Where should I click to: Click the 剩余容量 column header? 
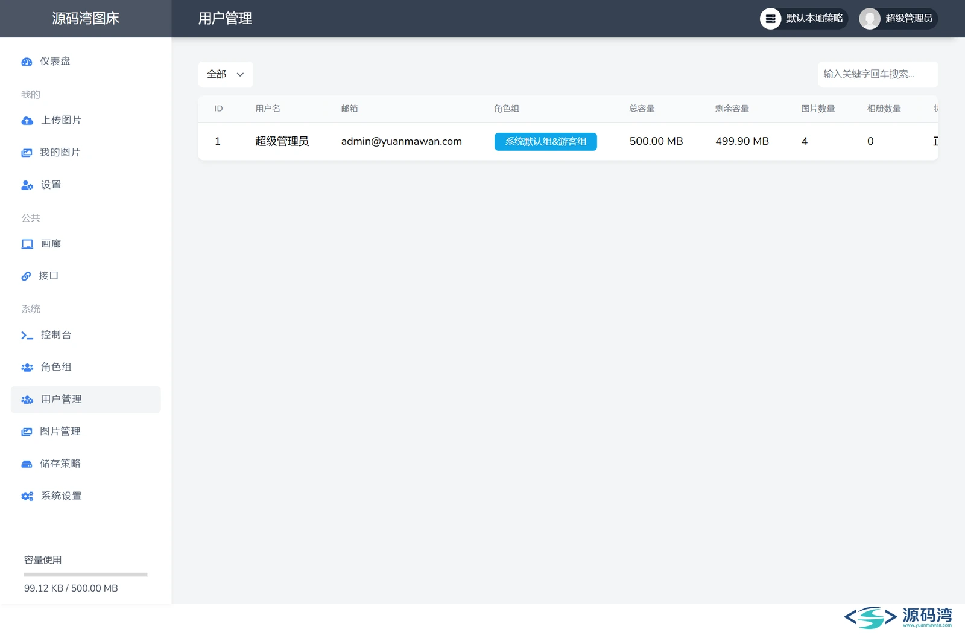(x=732, y=109)
